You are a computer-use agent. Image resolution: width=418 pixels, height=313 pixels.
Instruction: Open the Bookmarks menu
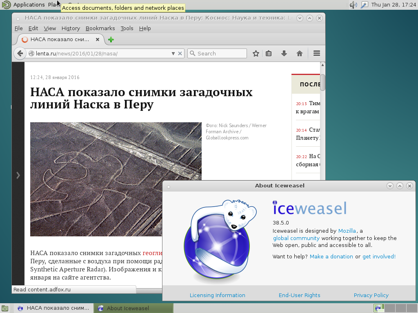[100, 28]
